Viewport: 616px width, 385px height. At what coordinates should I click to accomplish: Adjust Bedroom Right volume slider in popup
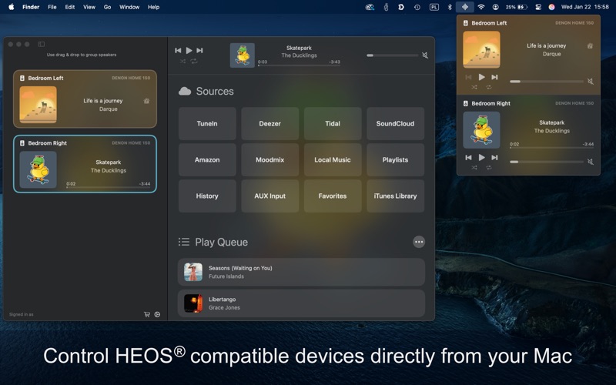click(547, 162)
